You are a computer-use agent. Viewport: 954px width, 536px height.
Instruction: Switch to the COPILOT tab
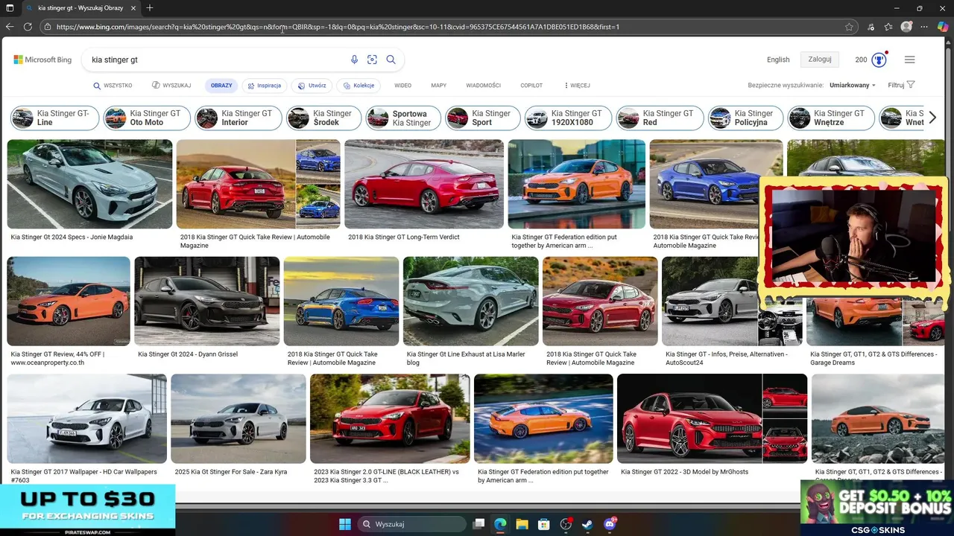tap(531, 86)
